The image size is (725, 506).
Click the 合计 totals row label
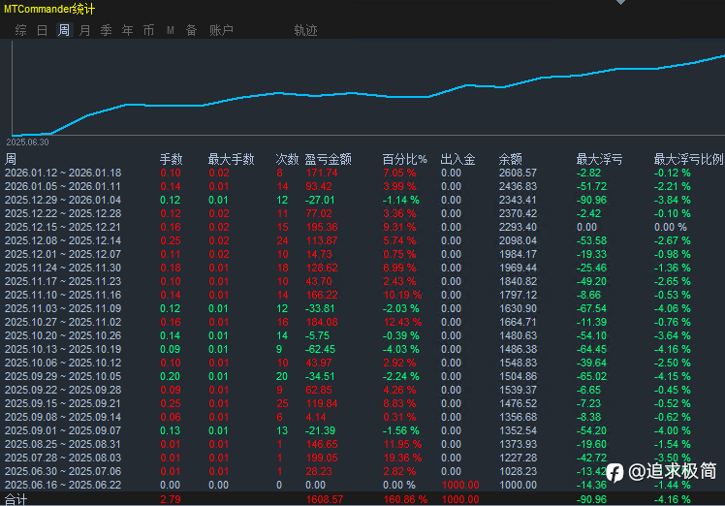click(16, 499)
